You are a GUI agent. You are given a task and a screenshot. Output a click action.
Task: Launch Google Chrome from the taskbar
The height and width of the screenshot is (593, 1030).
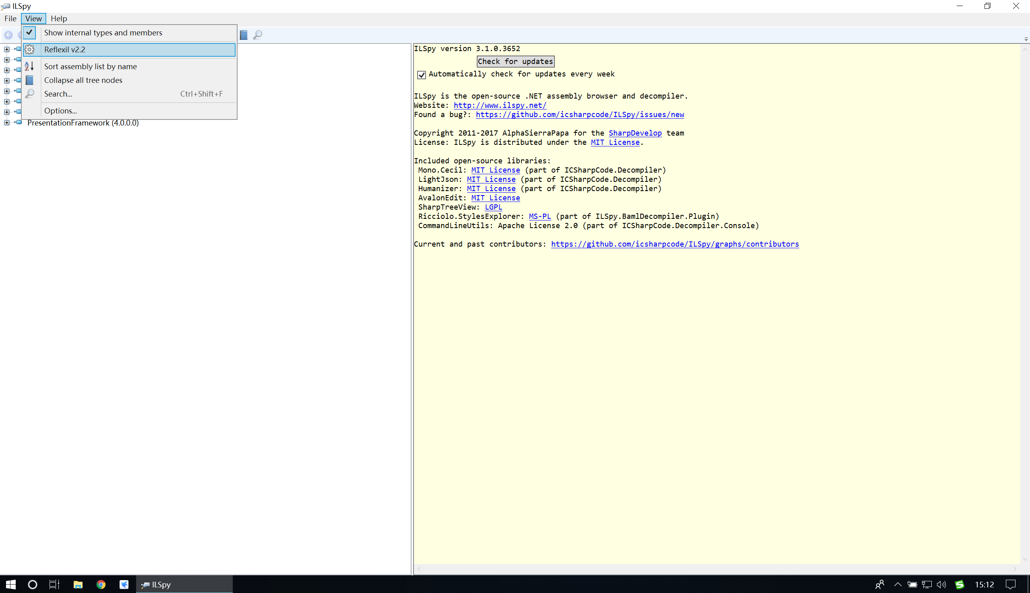pos(101,585)
